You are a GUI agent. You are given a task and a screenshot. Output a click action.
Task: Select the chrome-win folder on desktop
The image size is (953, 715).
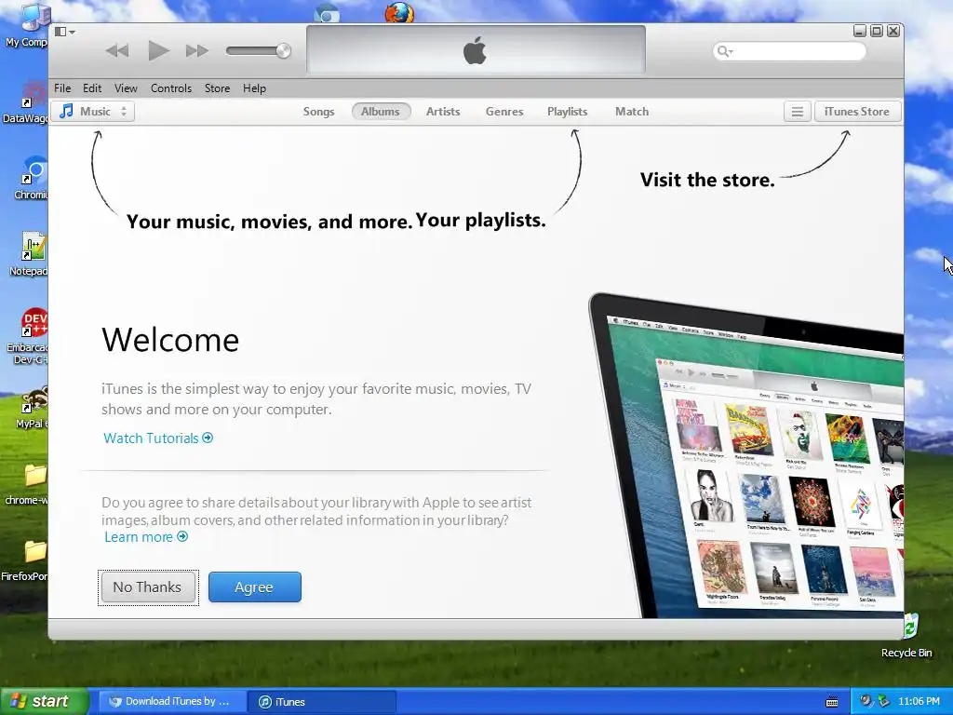click(x=28, y=483)
